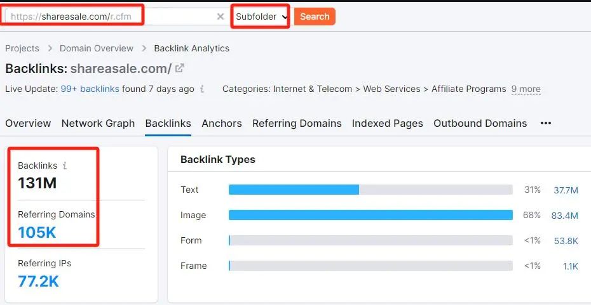This screenshot has height=305, width=591.
Task: Open the Indexed Pages tab
Action: (x=388, y=124)
